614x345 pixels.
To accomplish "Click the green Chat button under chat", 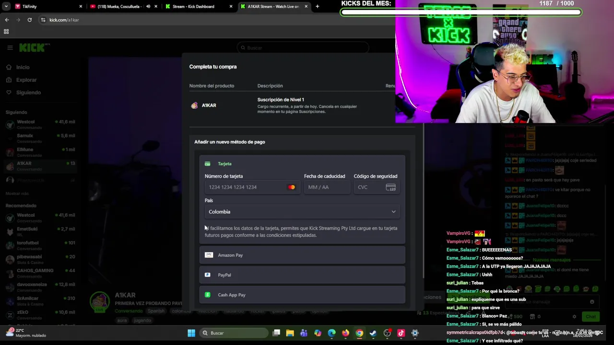I will 590,317.
